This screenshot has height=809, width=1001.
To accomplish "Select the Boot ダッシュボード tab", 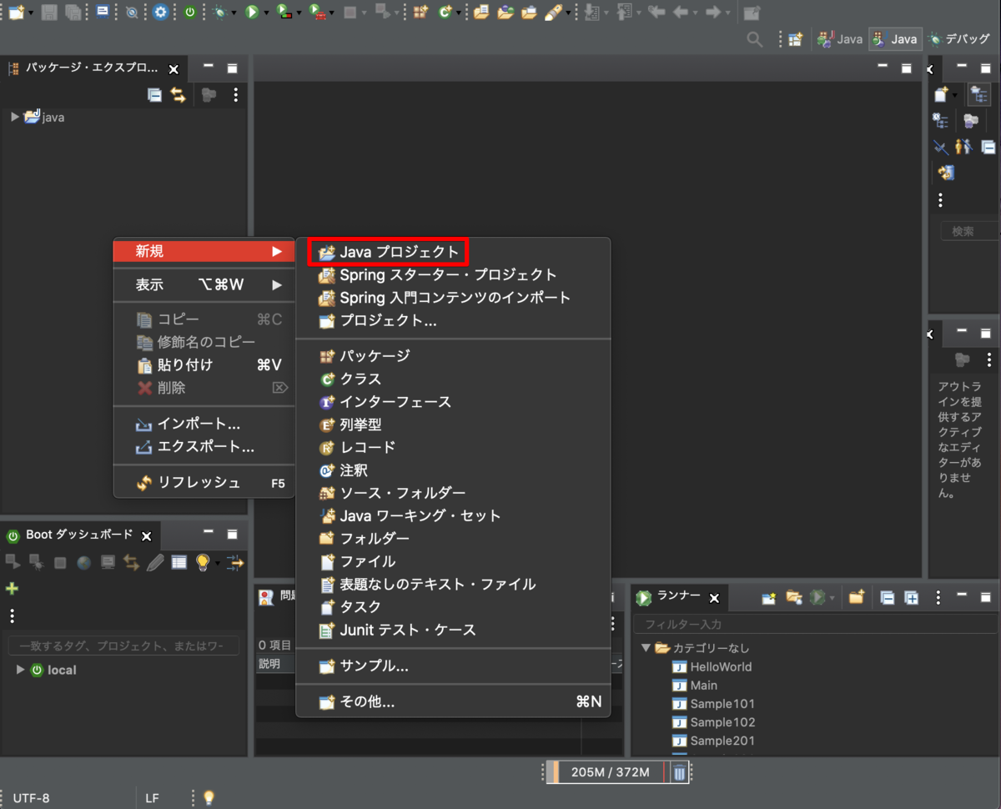I will click(79, 535).
